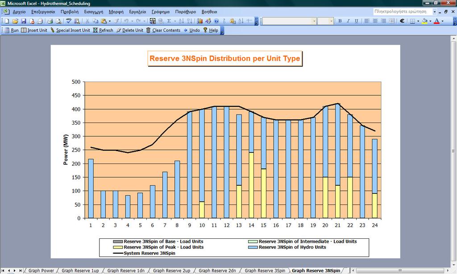
Task: Center the text alignment
Action: tap(375, 21)
